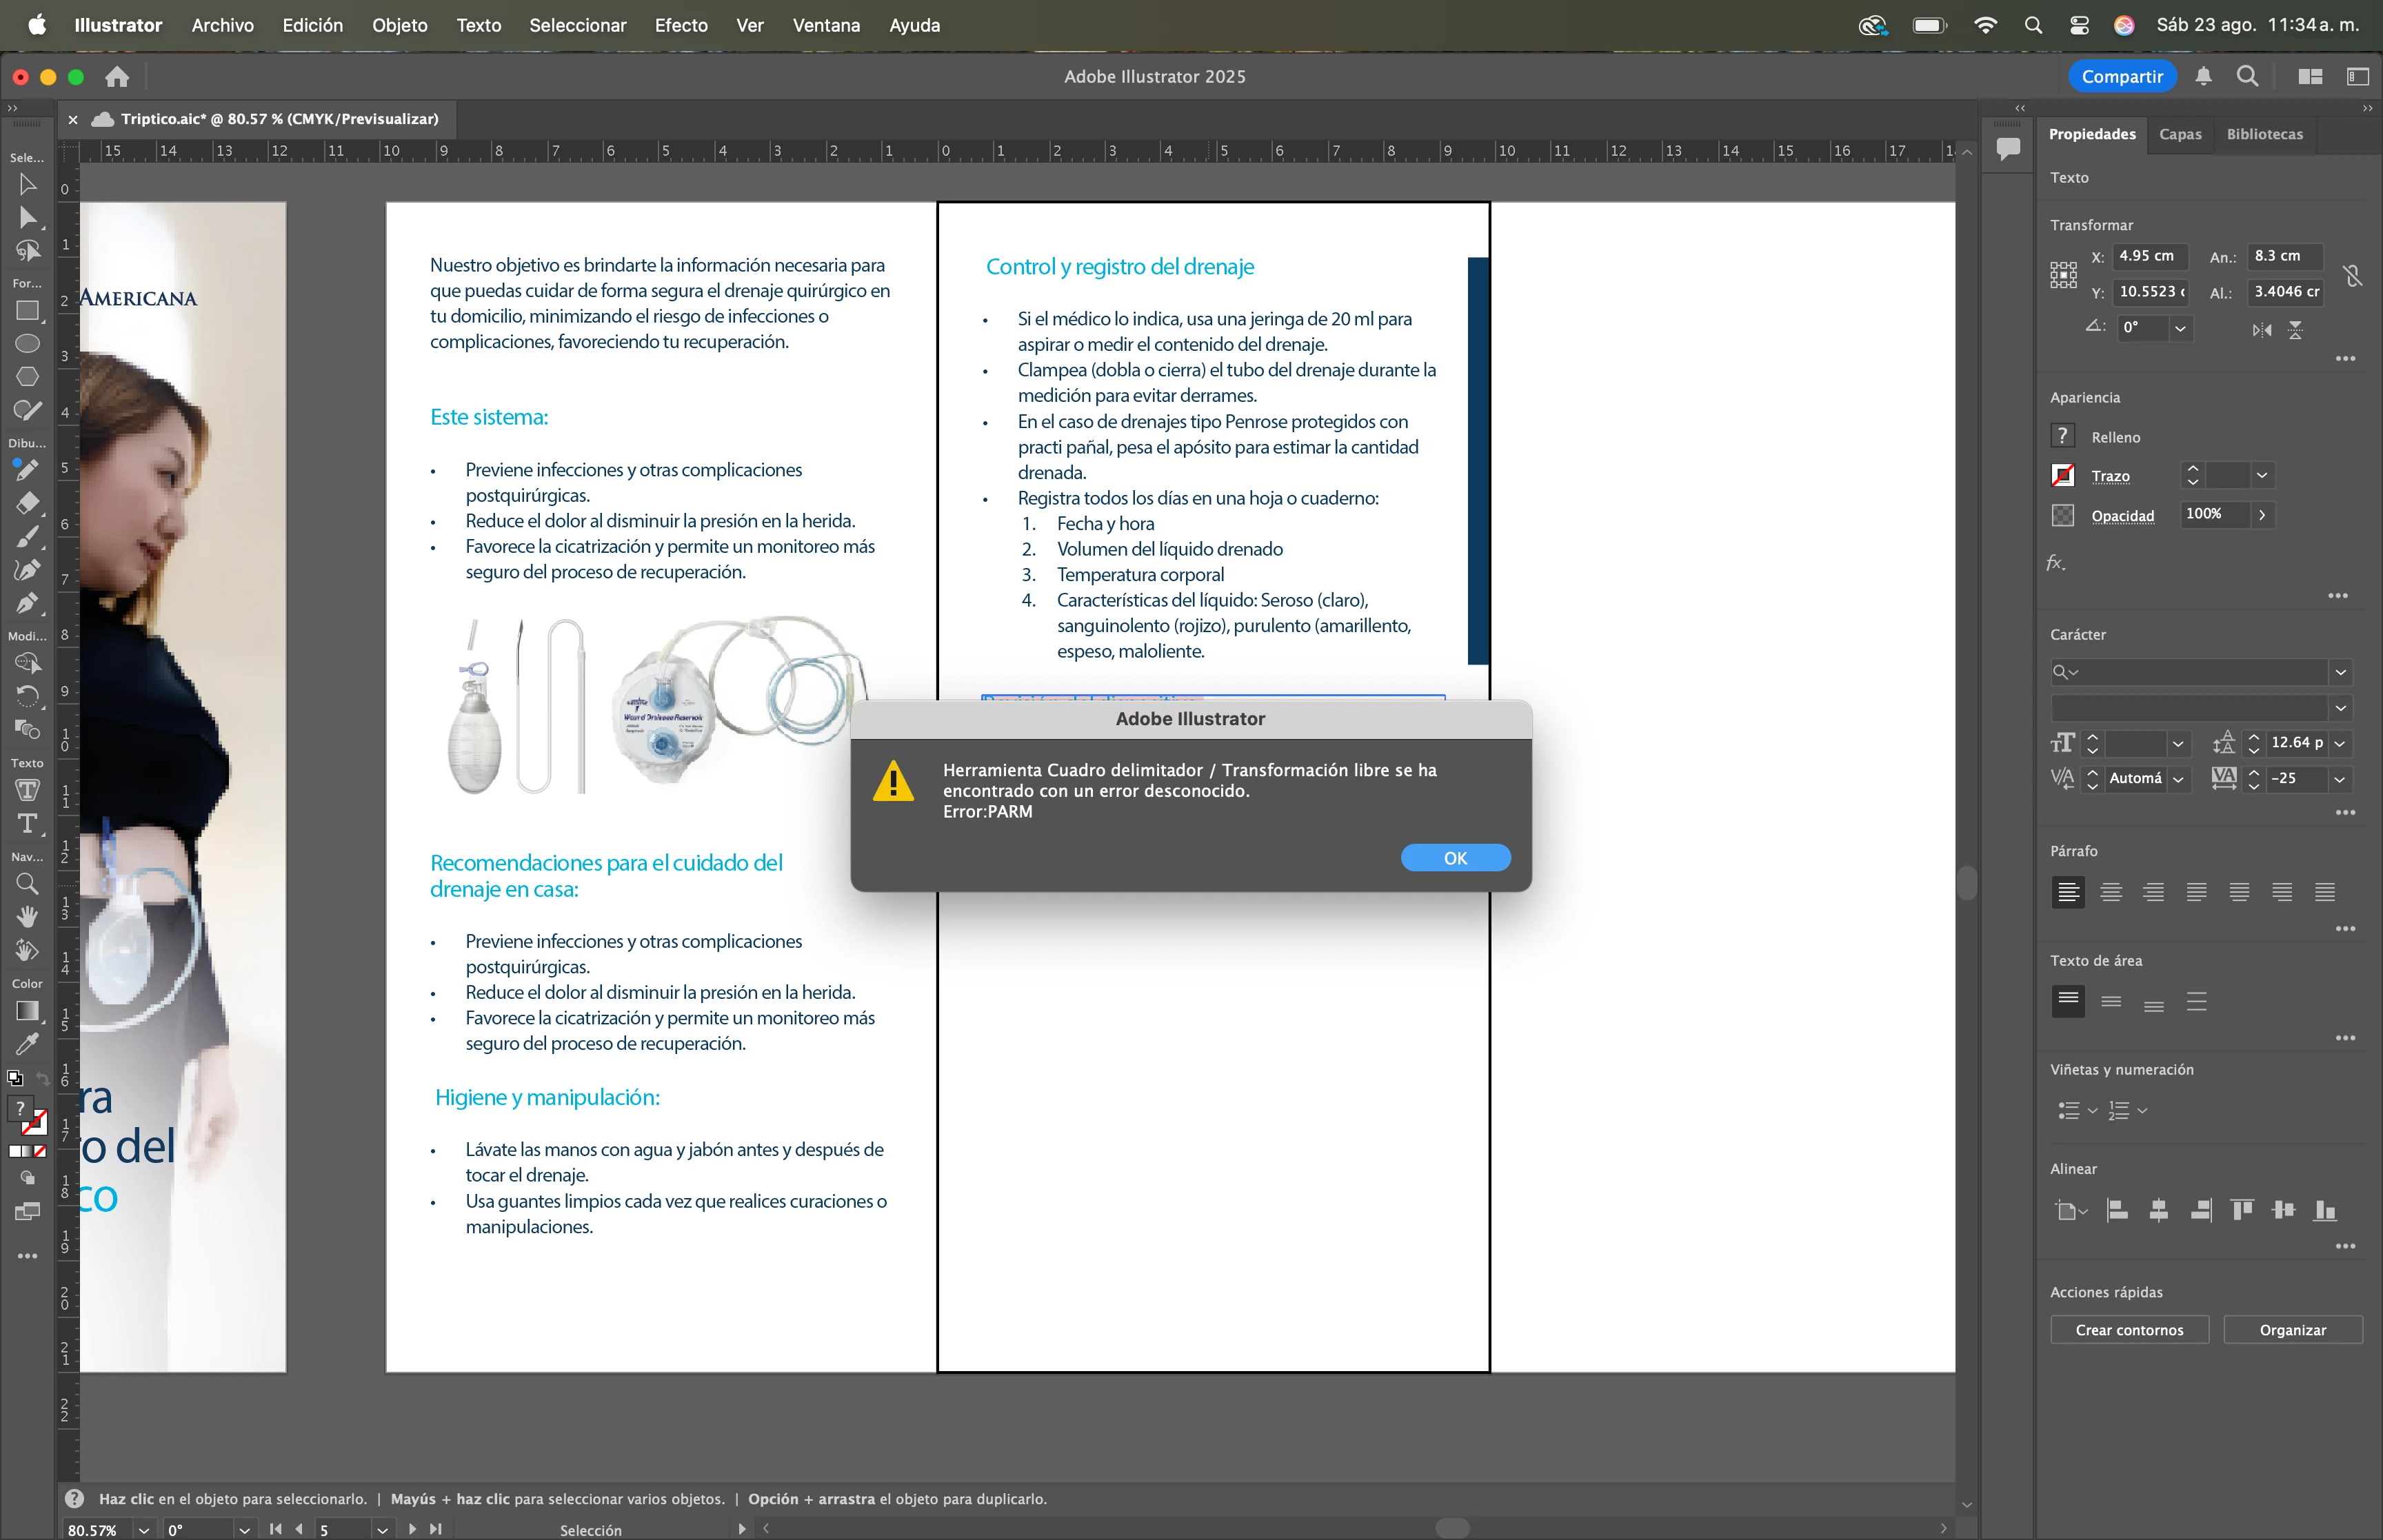This screenshot has width=2383, height=1540.
Task: Click the Home icon in title bar
Action: (x=117, y=77)
